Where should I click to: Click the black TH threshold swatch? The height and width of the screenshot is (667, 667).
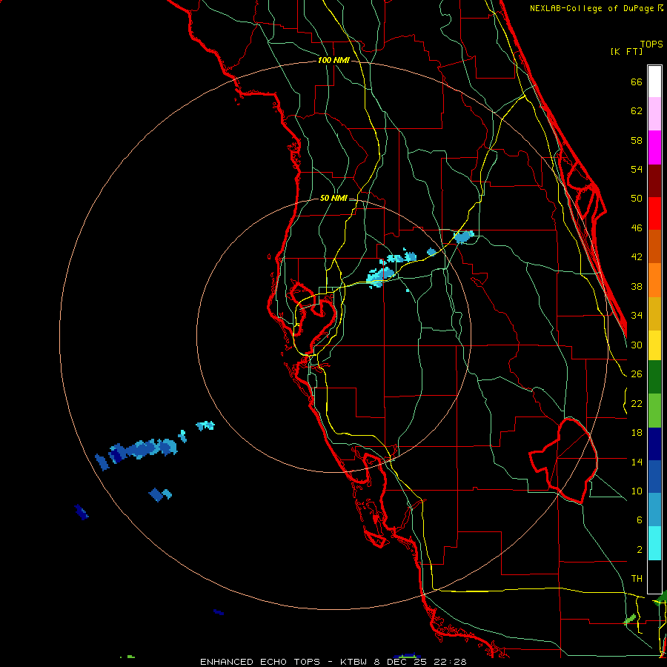coord(654,577)
